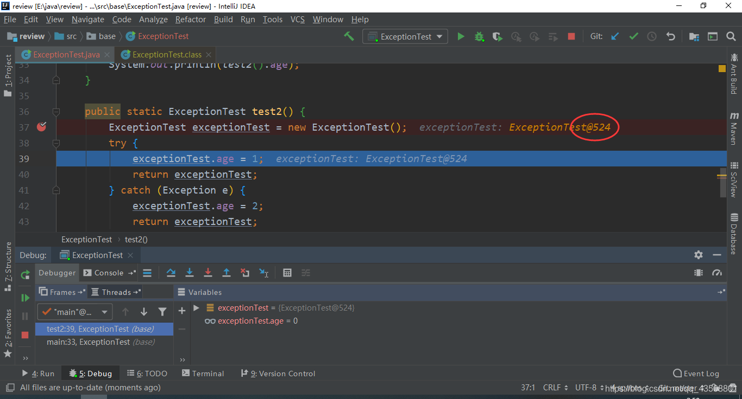Open the 1: Project side panel
Screen dimensions: 742x399
point(8,76)
